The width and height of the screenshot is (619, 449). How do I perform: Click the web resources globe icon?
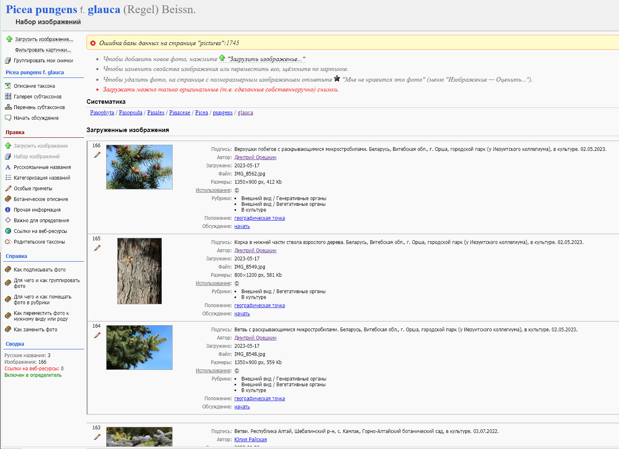[8, 231]
